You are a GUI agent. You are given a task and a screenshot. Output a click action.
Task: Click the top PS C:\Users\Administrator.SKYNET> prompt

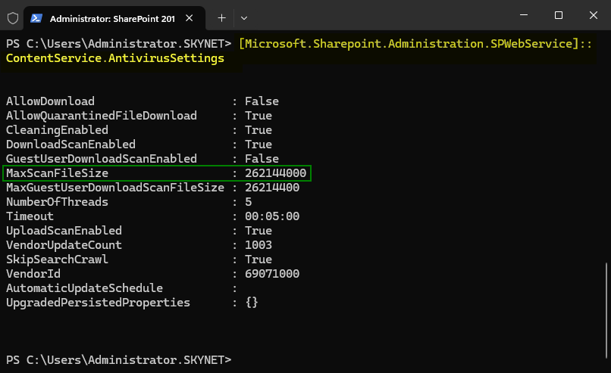point(118,44)
